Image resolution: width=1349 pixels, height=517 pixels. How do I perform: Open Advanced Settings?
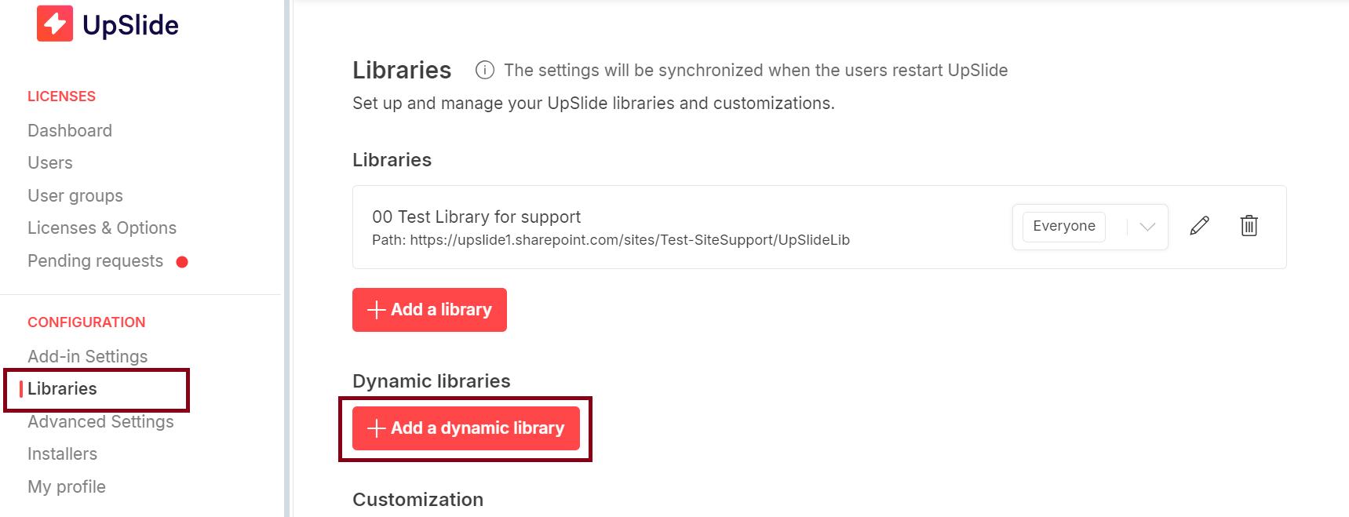100,421
